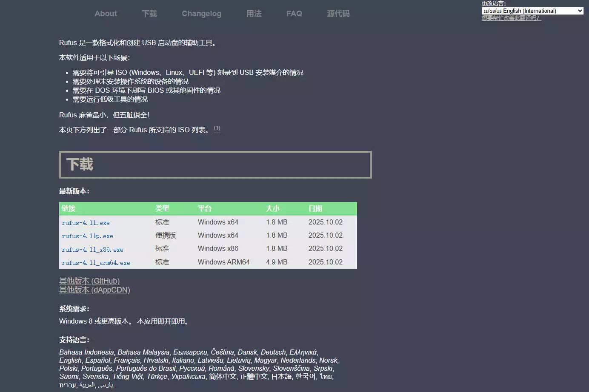Click the 更改语言: label
The image size is (589, 392).
tap(494, 3)
